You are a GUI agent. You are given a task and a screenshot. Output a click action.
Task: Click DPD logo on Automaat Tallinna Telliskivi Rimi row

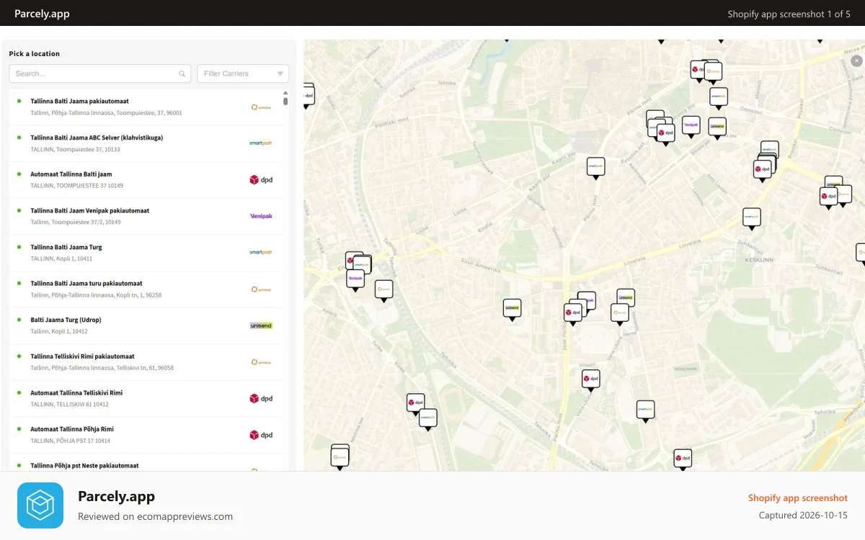(260, 398)
